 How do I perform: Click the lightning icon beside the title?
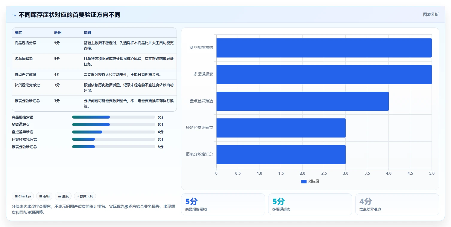pos(14,15)
